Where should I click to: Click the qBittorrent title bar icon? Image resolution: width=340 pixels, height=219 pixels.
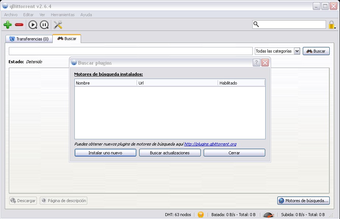[5, 6]
